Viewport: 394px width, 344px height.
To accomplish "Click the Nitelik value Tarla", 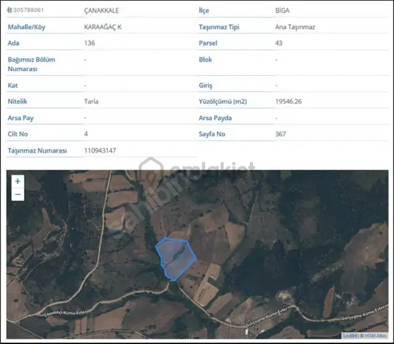I will [91, 101].
